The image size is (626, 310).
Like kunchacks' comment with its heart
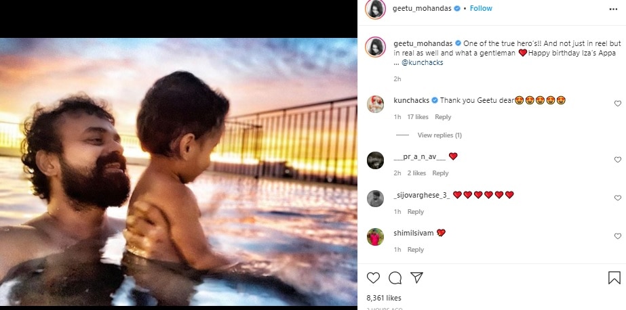click(617, 104)
